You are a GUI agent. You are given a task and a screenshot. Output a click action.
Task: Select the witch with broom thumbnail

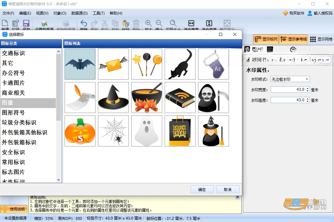point(214,131)
